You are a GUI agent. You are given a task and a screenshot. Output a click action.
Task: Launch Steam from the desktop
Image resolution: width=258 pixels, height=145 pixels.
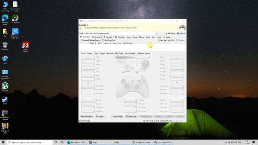tap(5, 100)
